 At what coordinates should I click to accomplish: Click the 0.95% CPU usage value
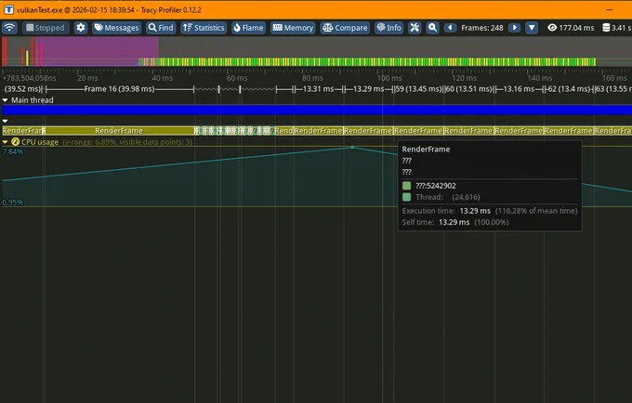tap(13, 202)
